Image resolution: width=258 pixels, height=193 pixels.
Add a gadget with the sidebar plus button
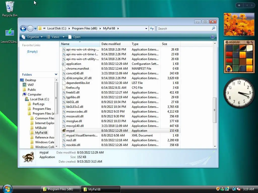pyautogui.click(x=239, y=5)
